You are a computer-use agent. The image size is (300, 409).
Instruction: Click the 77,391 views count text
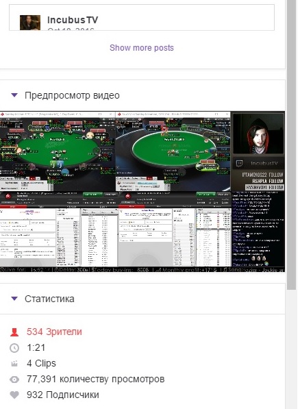[95, 379]
